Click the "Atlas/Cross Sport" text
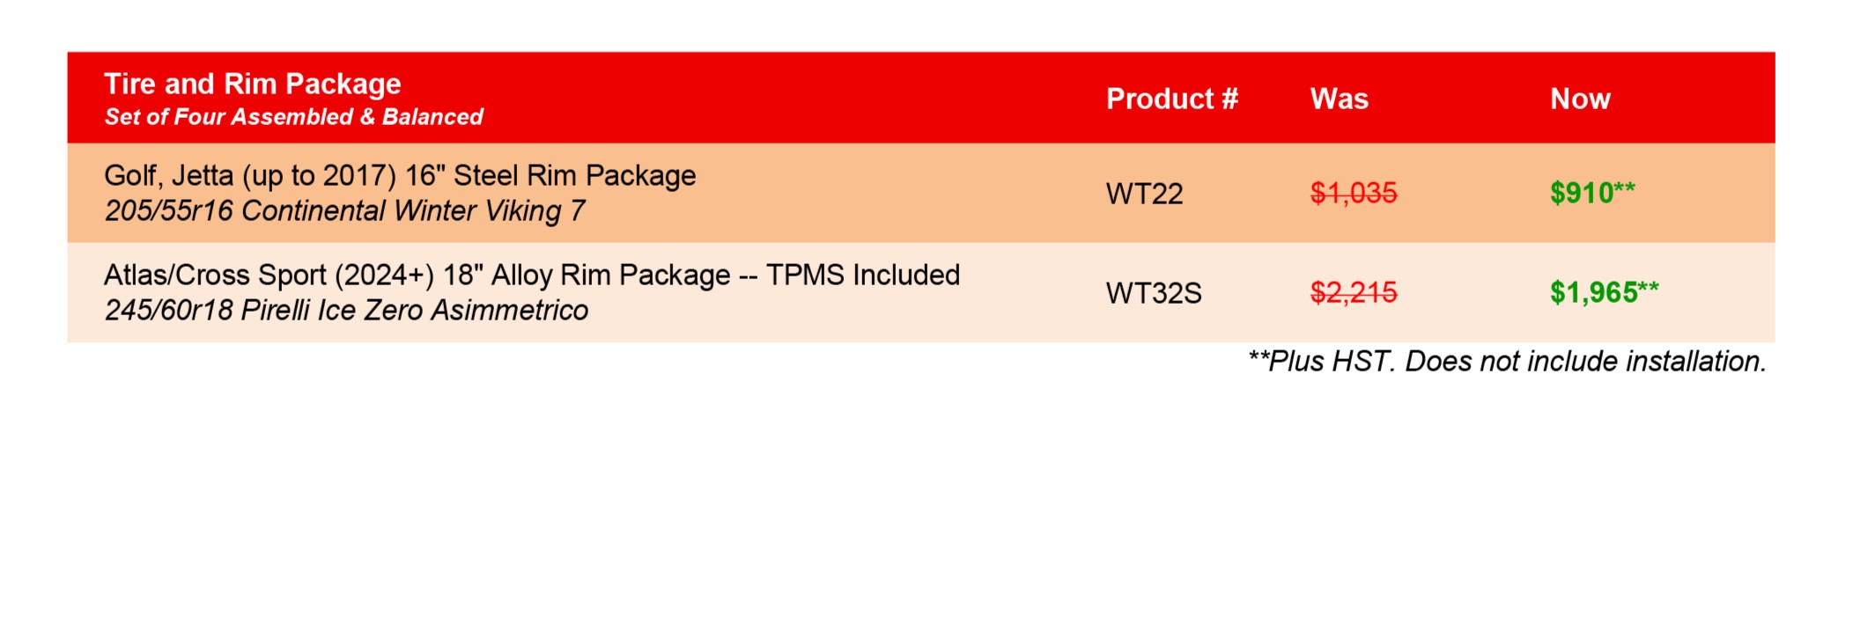 [x=215, y=275]
